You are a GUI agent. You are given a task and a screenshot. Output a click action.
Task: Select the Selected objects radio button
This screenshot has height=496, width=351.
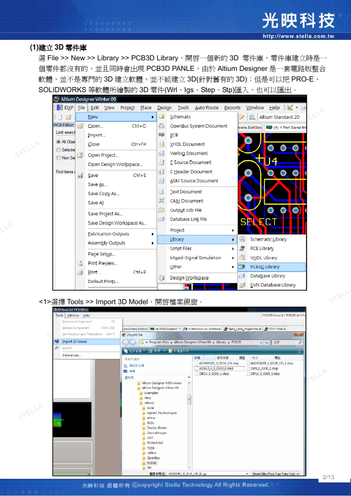(x=58, y=150)
